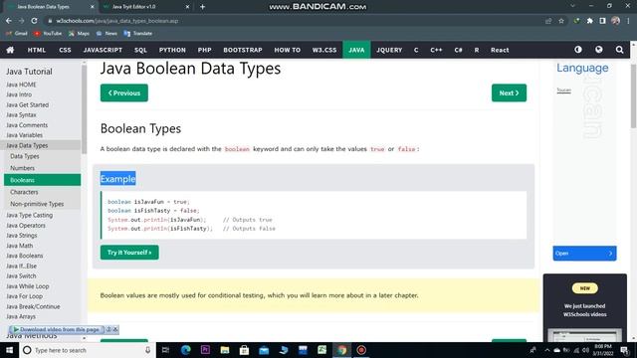Switch to Java Tryit Editor tab

click(145, 7)
